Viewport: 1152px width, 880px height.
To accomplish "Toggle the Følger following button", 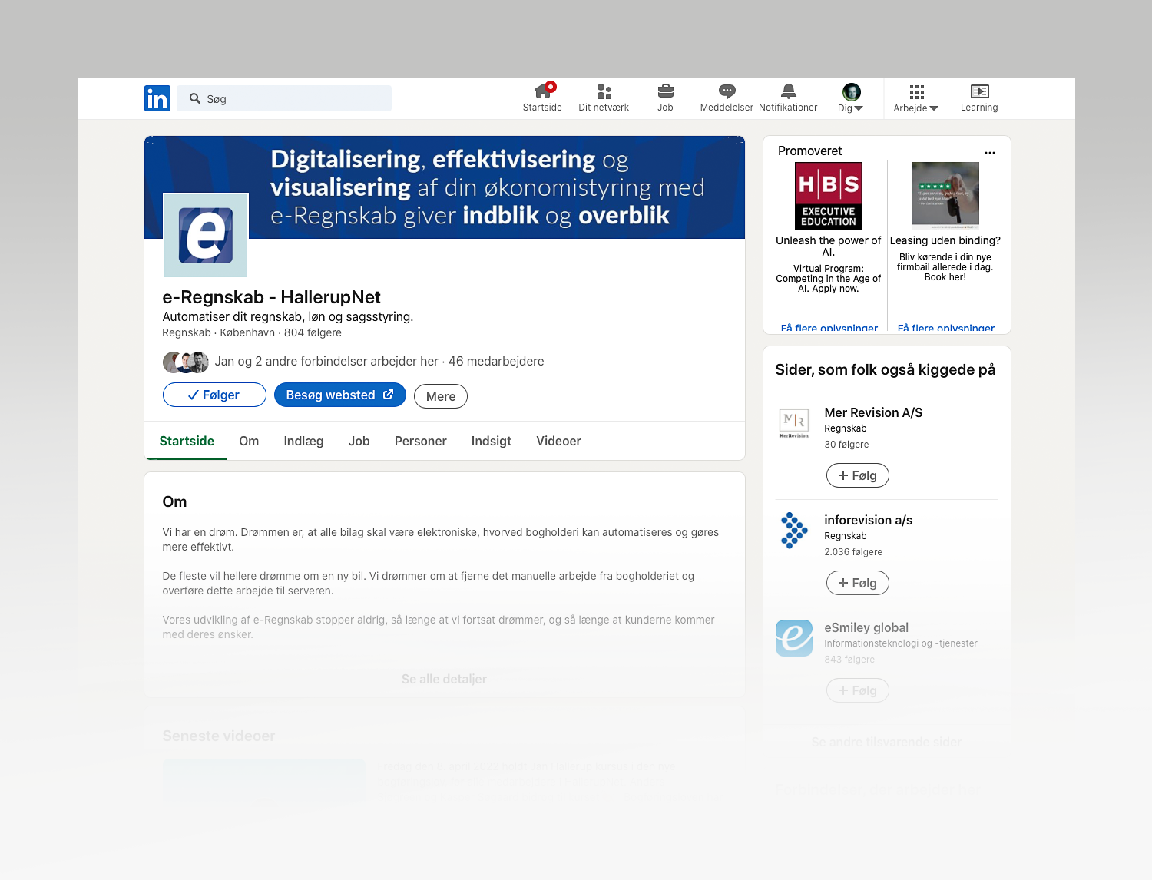I will click(214, 395).
